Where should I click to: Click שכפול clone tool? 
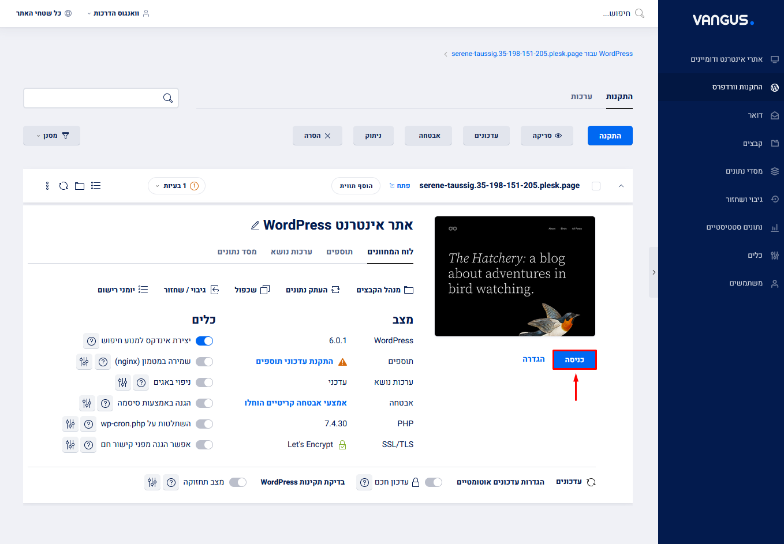pyautogui.click(x=252, y=290)
